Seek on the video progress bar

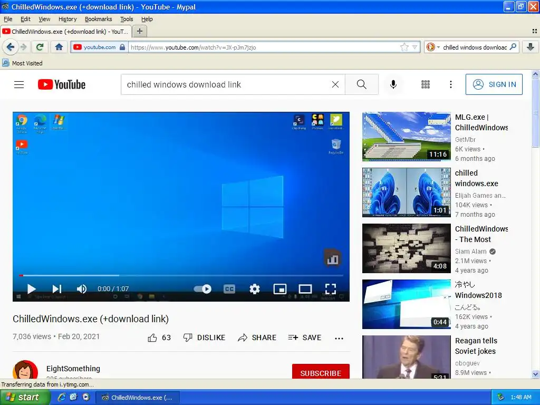click(181, 275)
